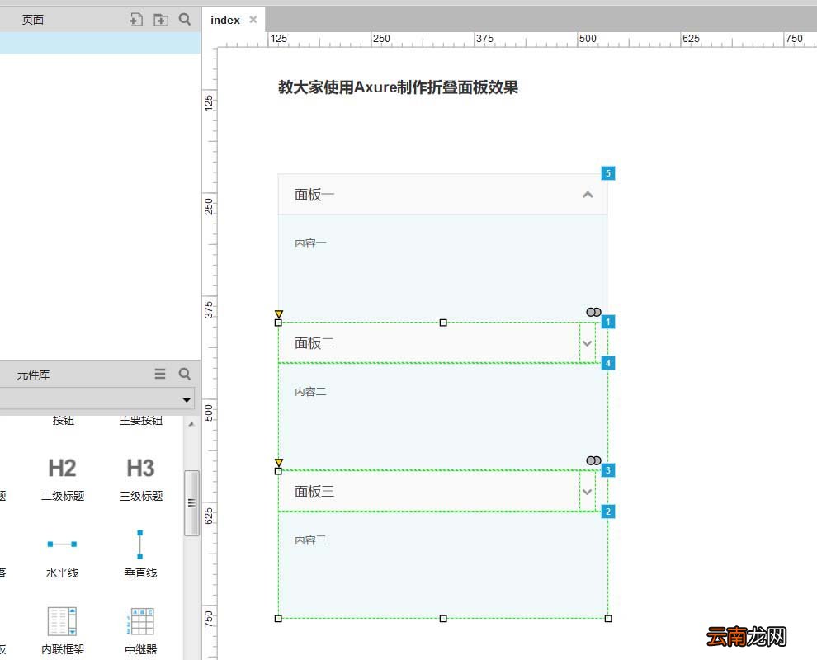Click footnote marker number 1

pyautogui.click(x=608, y=322)
